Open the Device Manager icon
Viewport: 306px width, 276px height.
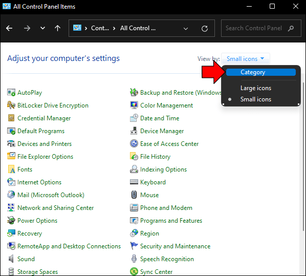(134, 131)
